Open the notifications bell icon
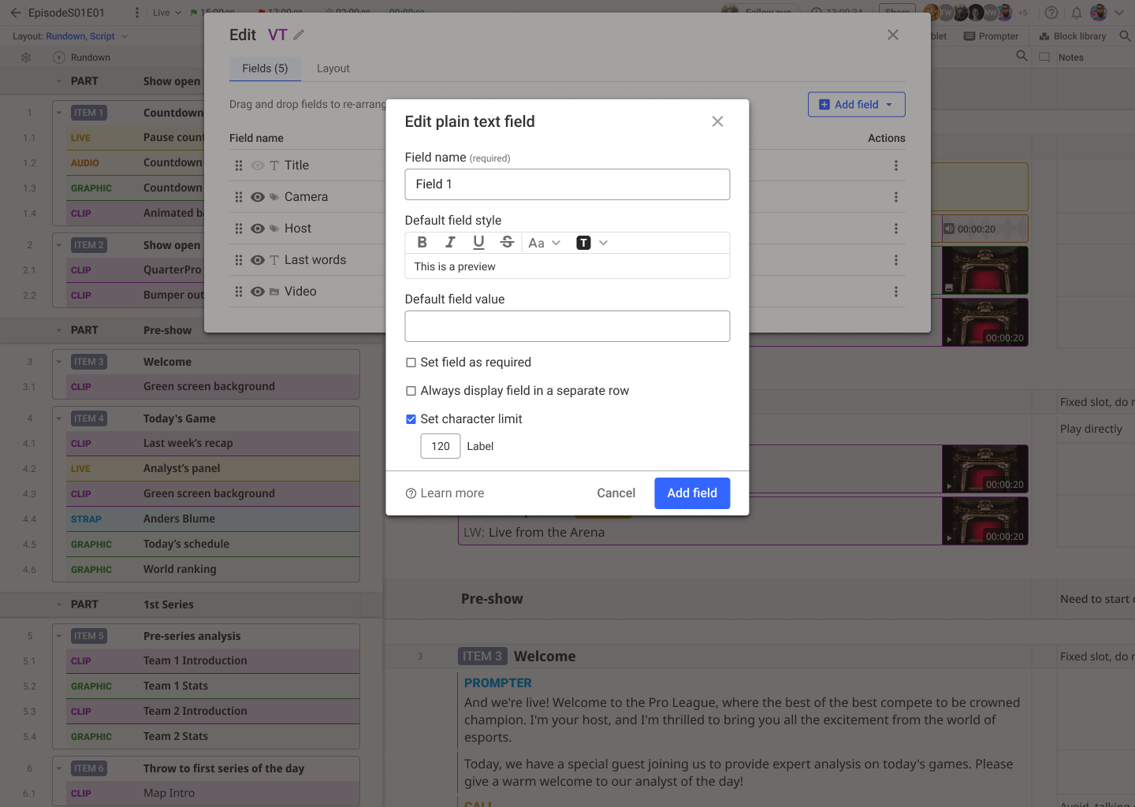The height and width of the screenshot is (807, 1135). [1076, 13]
